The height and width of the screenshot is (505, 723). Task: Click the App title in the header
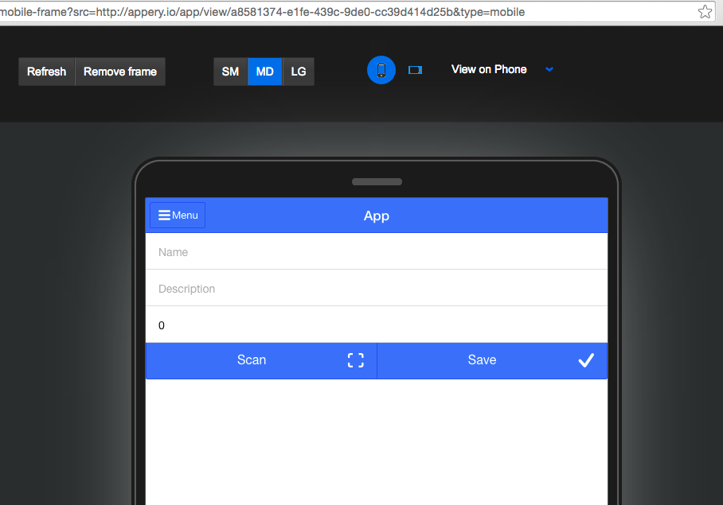(377, 216)
